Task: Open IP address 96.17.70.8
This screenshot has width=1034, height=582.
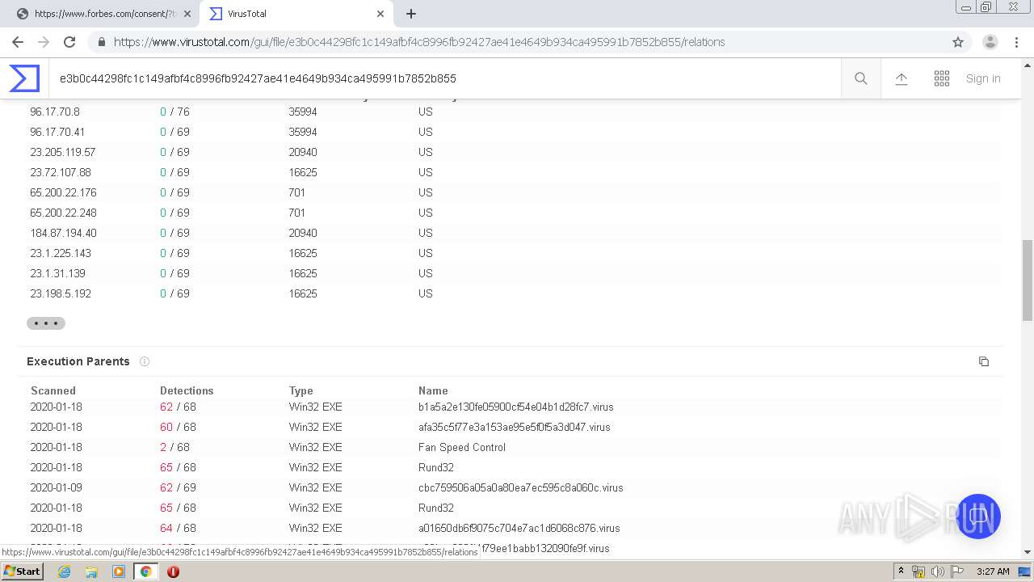Action: coord(55,112)
